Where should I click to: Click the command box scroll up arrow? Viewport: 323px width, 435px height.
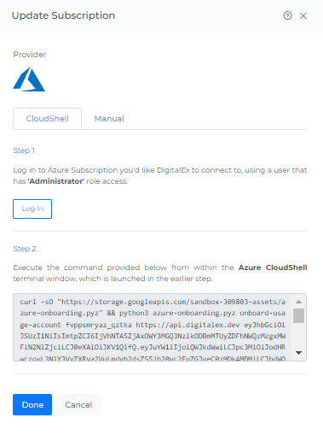pos(298,302)
